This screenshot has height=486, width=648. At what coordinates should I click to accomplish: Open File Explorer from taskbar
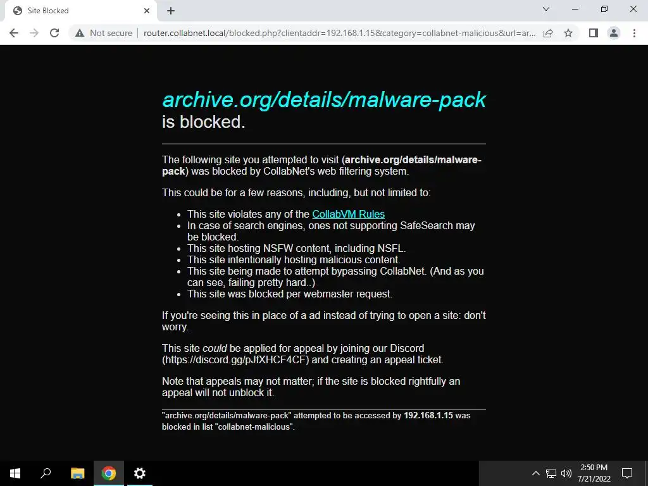coord(77,473)
